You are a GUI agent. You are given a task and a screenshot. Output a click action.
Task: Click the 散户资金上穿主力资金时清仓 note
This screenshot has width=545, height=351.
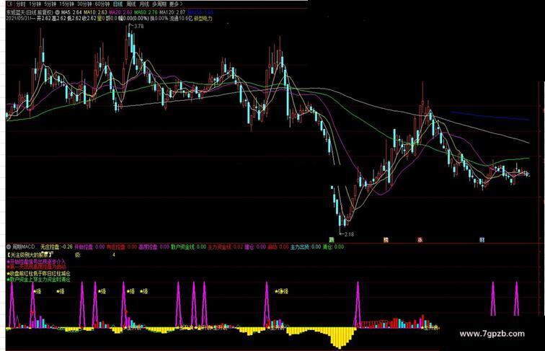pos(38,279)
